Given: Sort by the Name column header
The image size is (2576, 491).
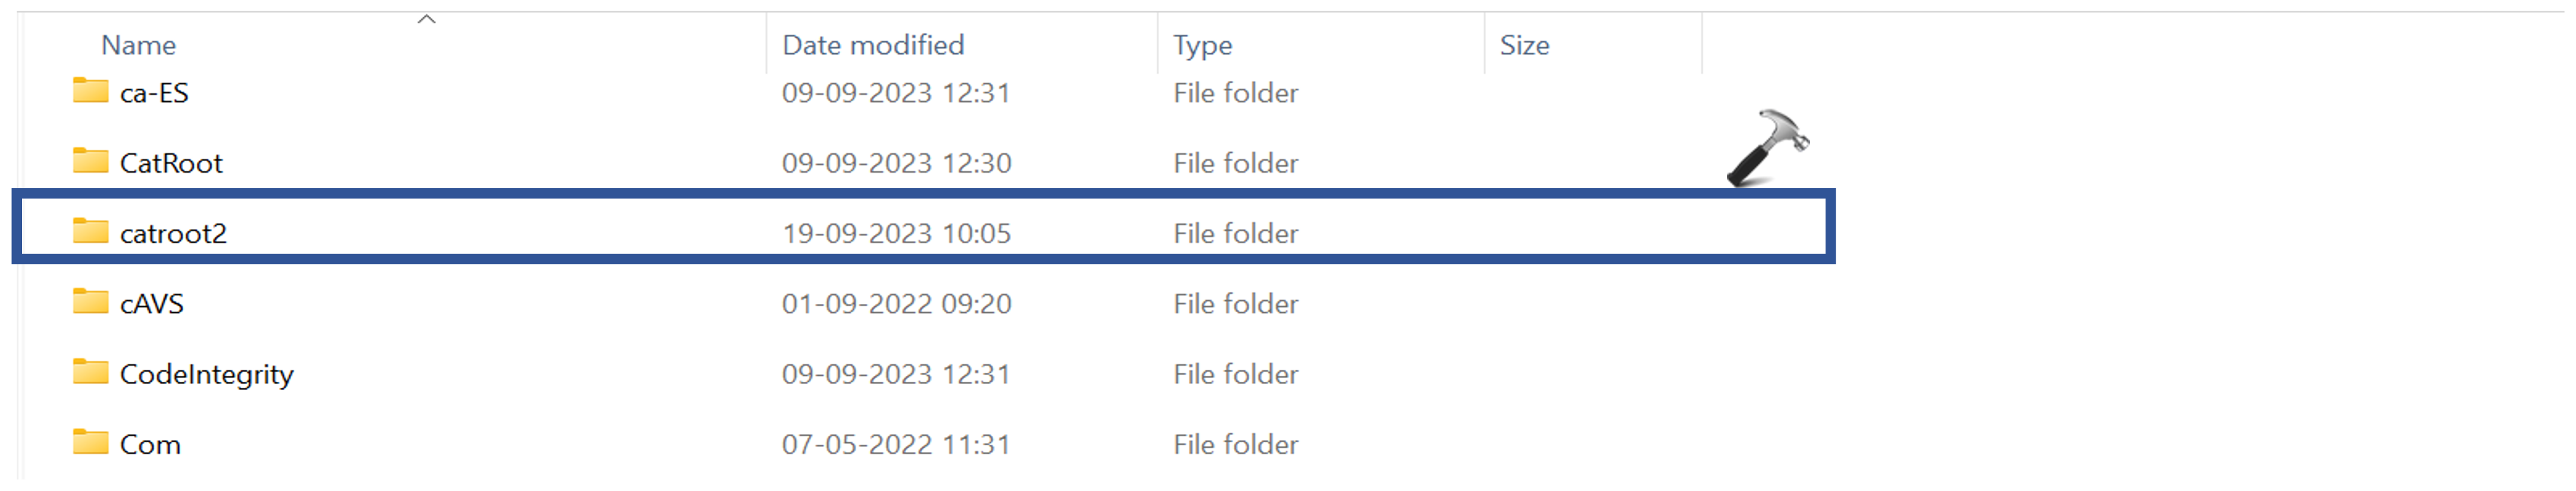Looking at the screenshot, I should (138, 45).
